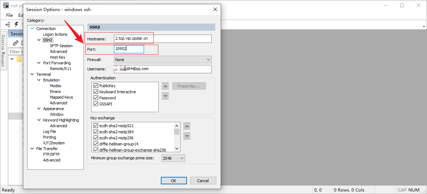
Task: Collapse the SSH2 tree node arrow
Action: pos(39,40)
